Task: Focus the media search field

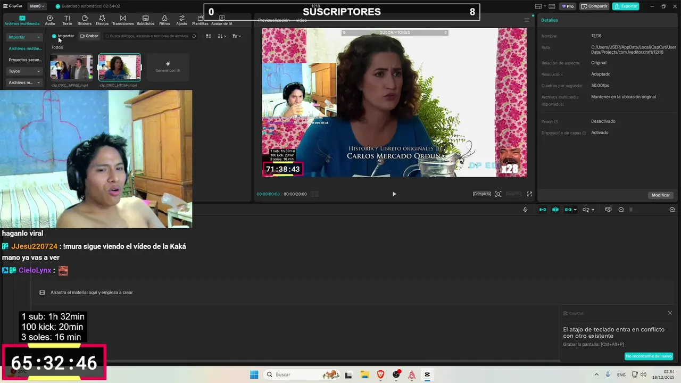Action: pyautogui.click(x=151, y=36)
